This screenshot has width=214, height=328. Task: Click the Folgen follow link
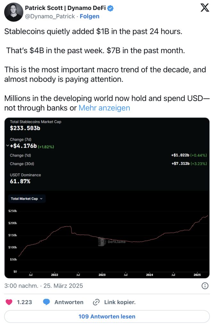89,16
